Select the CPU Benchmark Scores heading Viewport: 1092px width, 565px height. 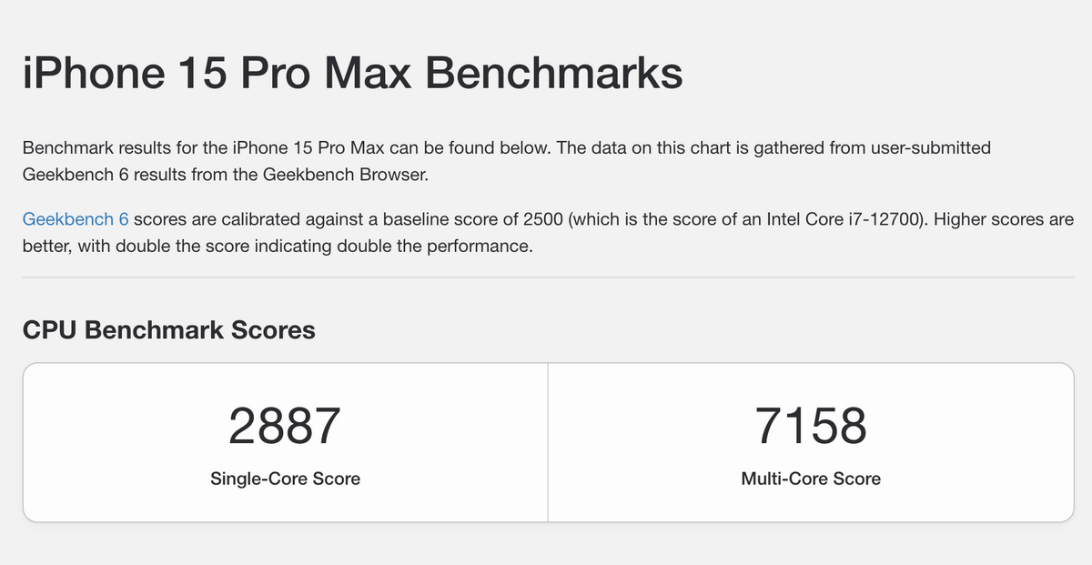coord(168,329)
